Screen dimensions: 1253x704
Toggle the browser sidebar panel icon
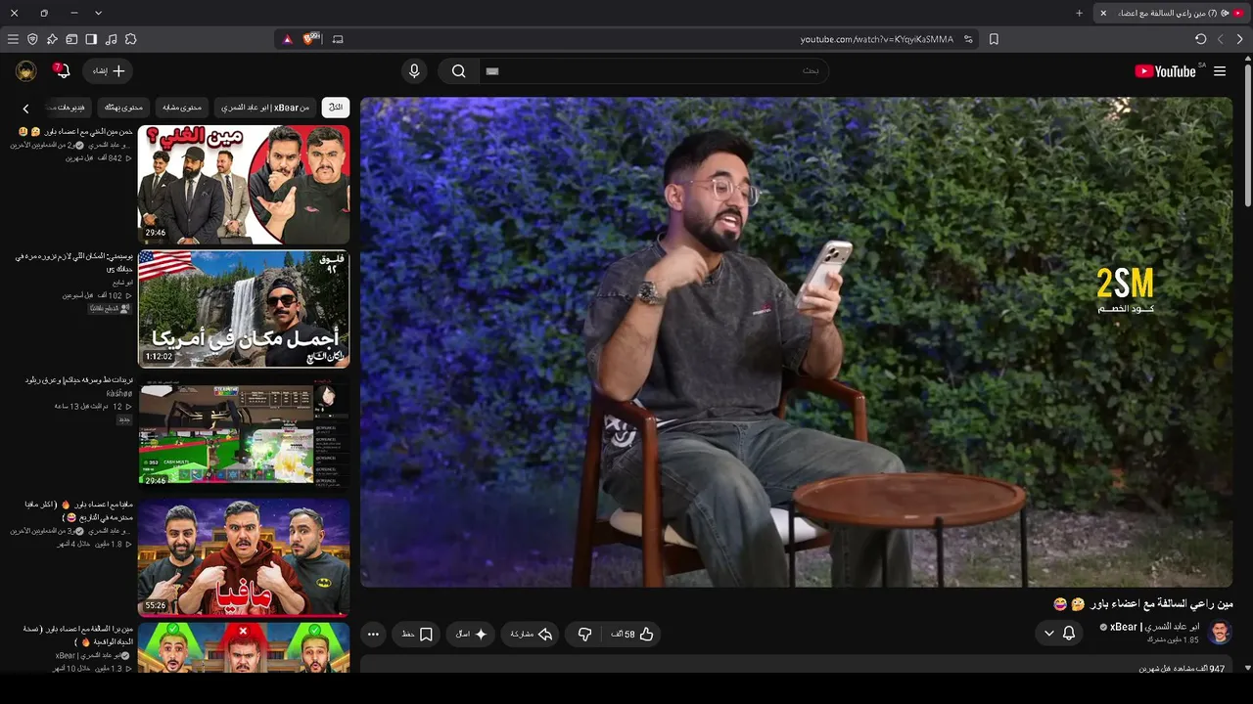(91, 39)
